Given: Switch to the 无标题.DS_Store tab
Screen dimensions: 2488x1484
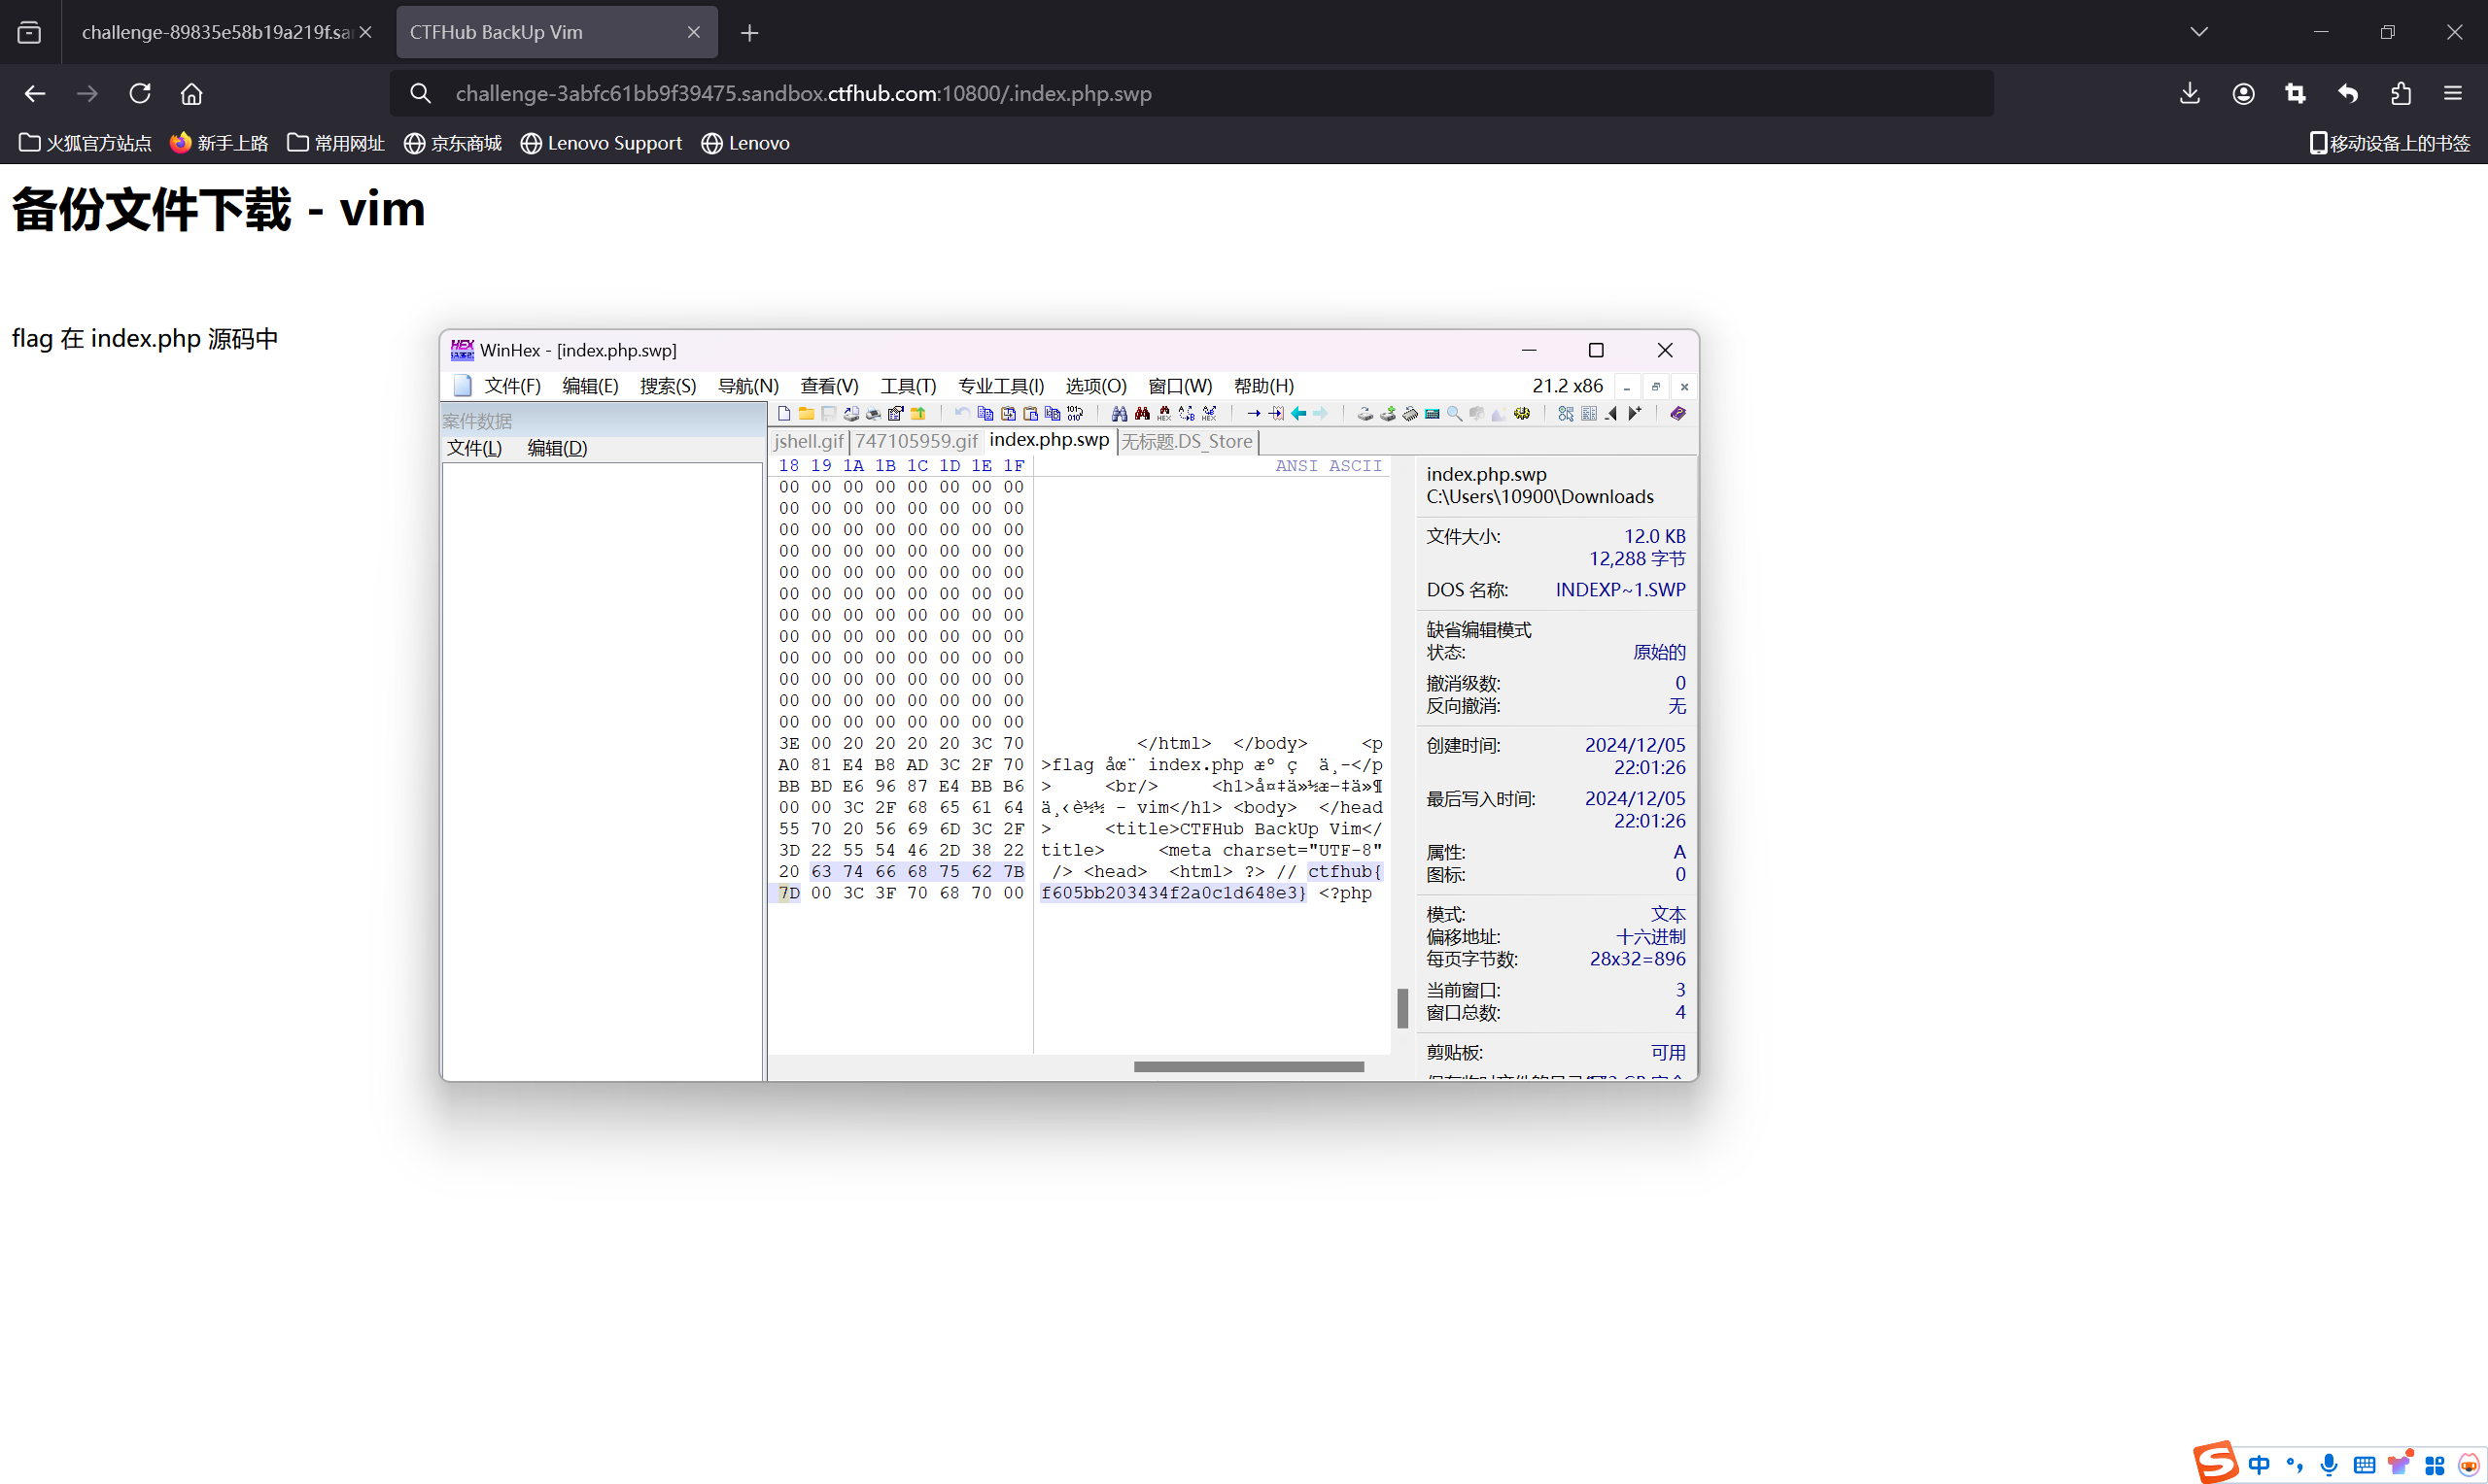Looking at the screenshot, I should pyautogui.click(x=1187, y=441).
